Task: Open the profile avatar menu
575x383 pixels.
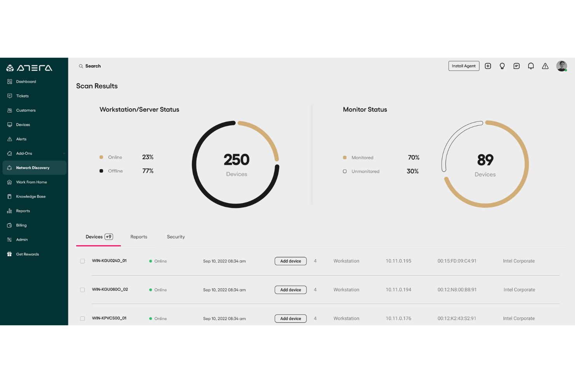Action: pyautogui.click(x=561, y=66)
